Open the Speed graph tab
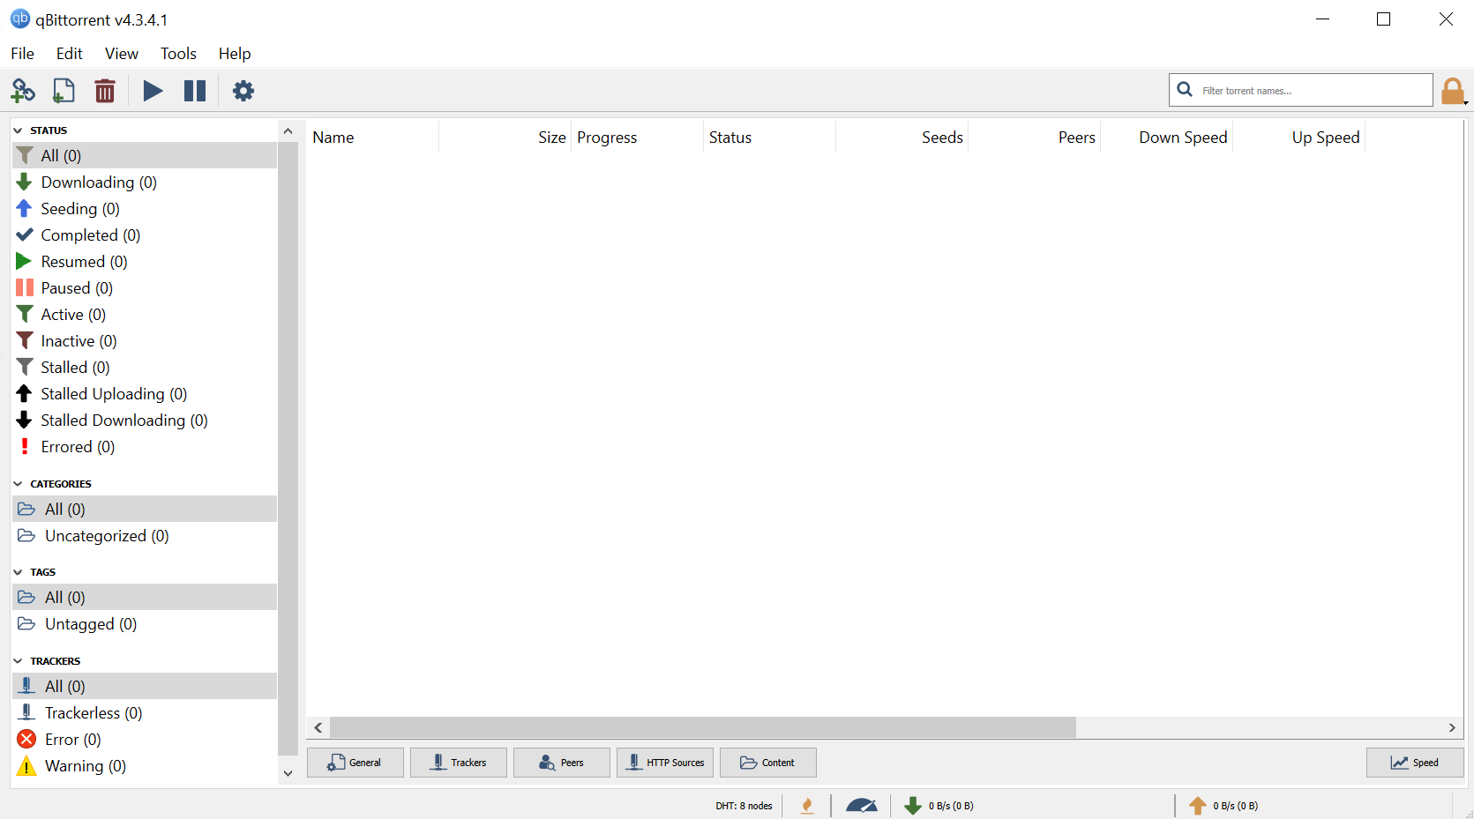 tap(1415, 763)
